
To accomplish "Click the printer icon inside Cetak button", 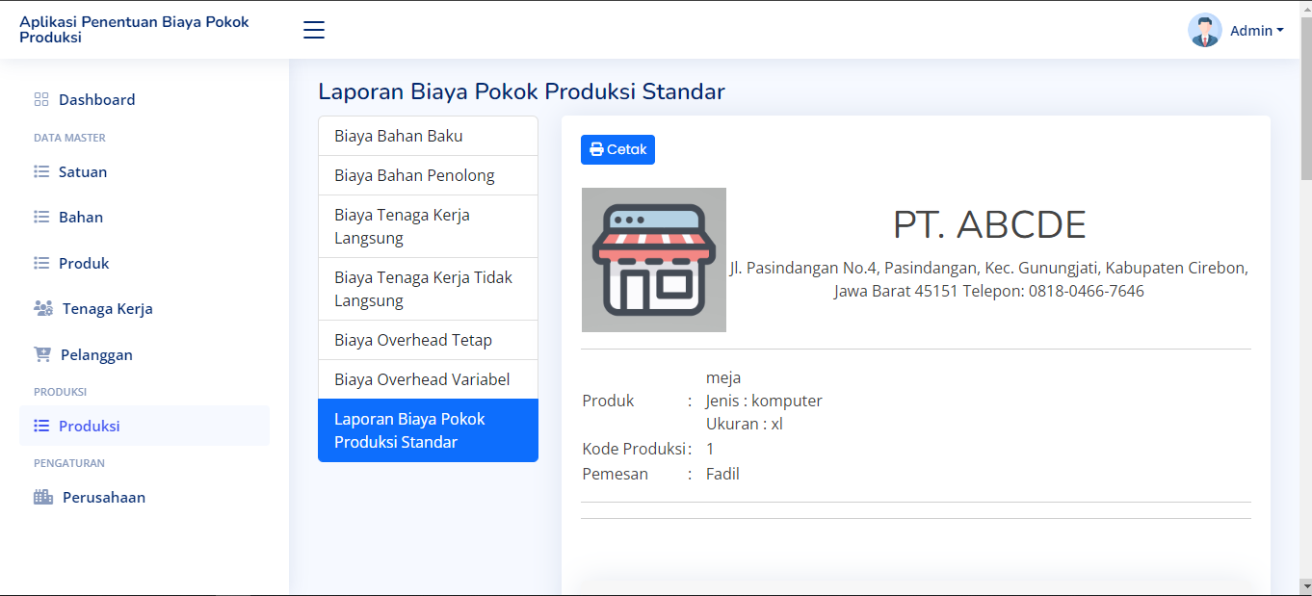I will click(595, 149).
